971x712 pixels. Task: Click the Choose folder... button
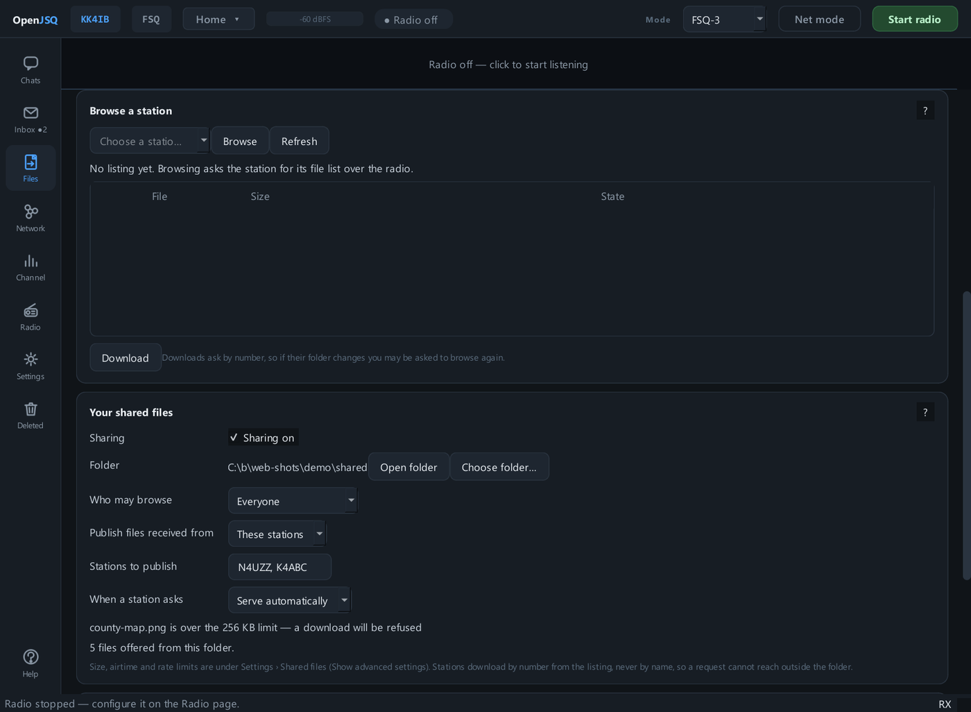point(499,467)
